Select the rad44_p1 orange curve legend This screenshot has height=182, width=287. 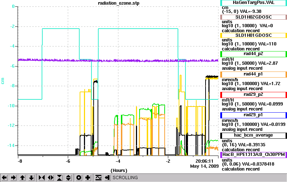pos(254,74)
